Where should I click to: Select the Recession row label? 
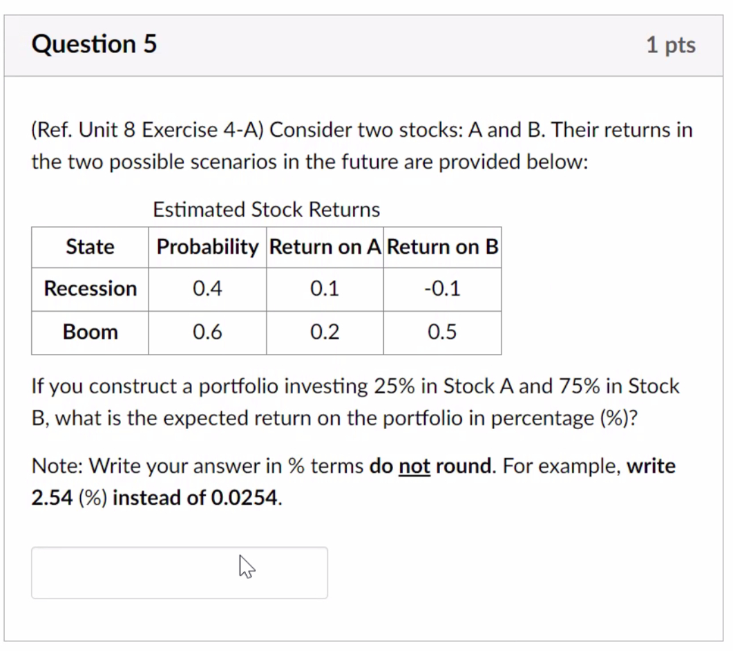click(x=89, y=289)
